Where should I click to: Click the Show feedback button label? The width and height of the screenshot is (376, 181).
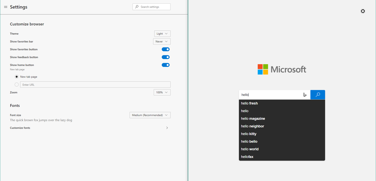tap(24, 57)
